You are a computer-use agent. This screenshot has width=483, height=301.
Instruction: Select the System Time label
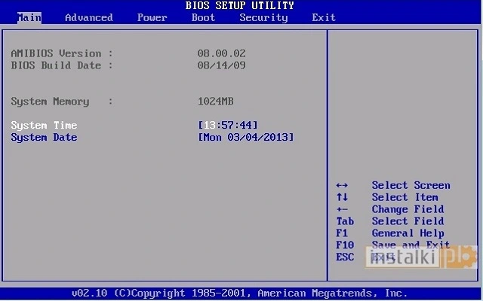[44, 126]
